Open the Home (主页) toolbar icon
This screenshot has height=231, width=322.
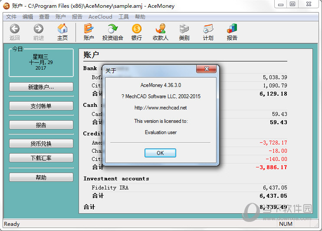[x=62, y=29]
